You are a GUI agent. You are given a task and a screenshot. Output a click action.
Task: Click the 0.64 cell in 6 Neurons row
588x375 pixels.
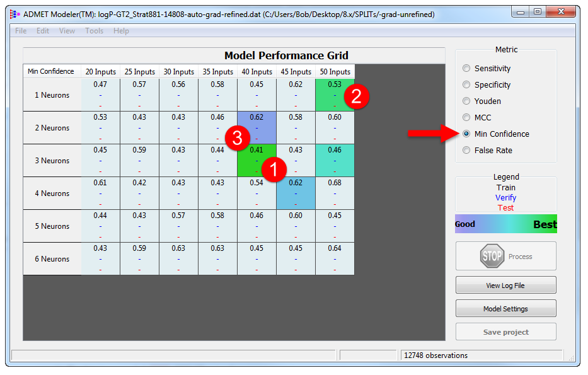(x=335, y=259)
